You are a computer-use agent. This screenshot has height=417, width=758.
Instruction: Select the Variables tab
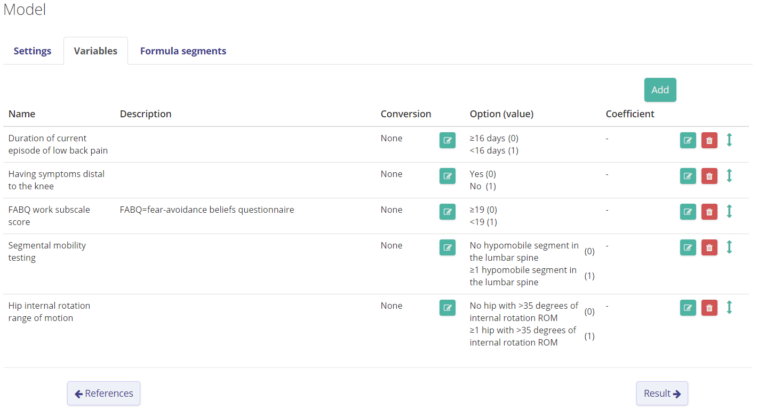95,51
